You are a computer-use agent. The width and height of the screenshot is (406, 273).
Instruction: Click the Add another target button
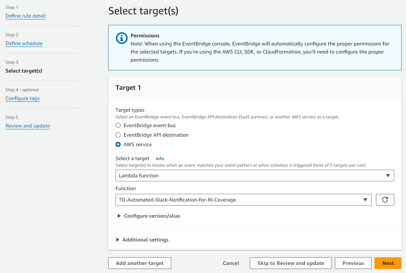[x=140, y=263]
